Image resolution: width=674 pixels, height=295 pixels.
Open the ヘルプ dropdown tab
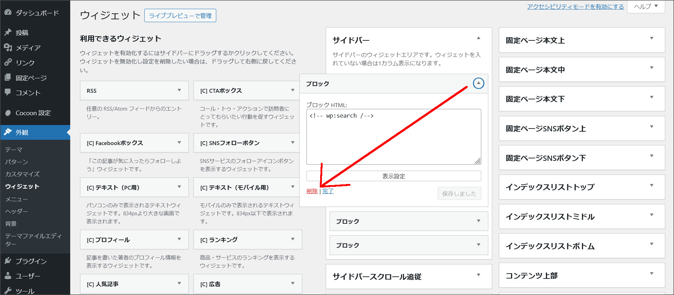click(x=646, y=6)
